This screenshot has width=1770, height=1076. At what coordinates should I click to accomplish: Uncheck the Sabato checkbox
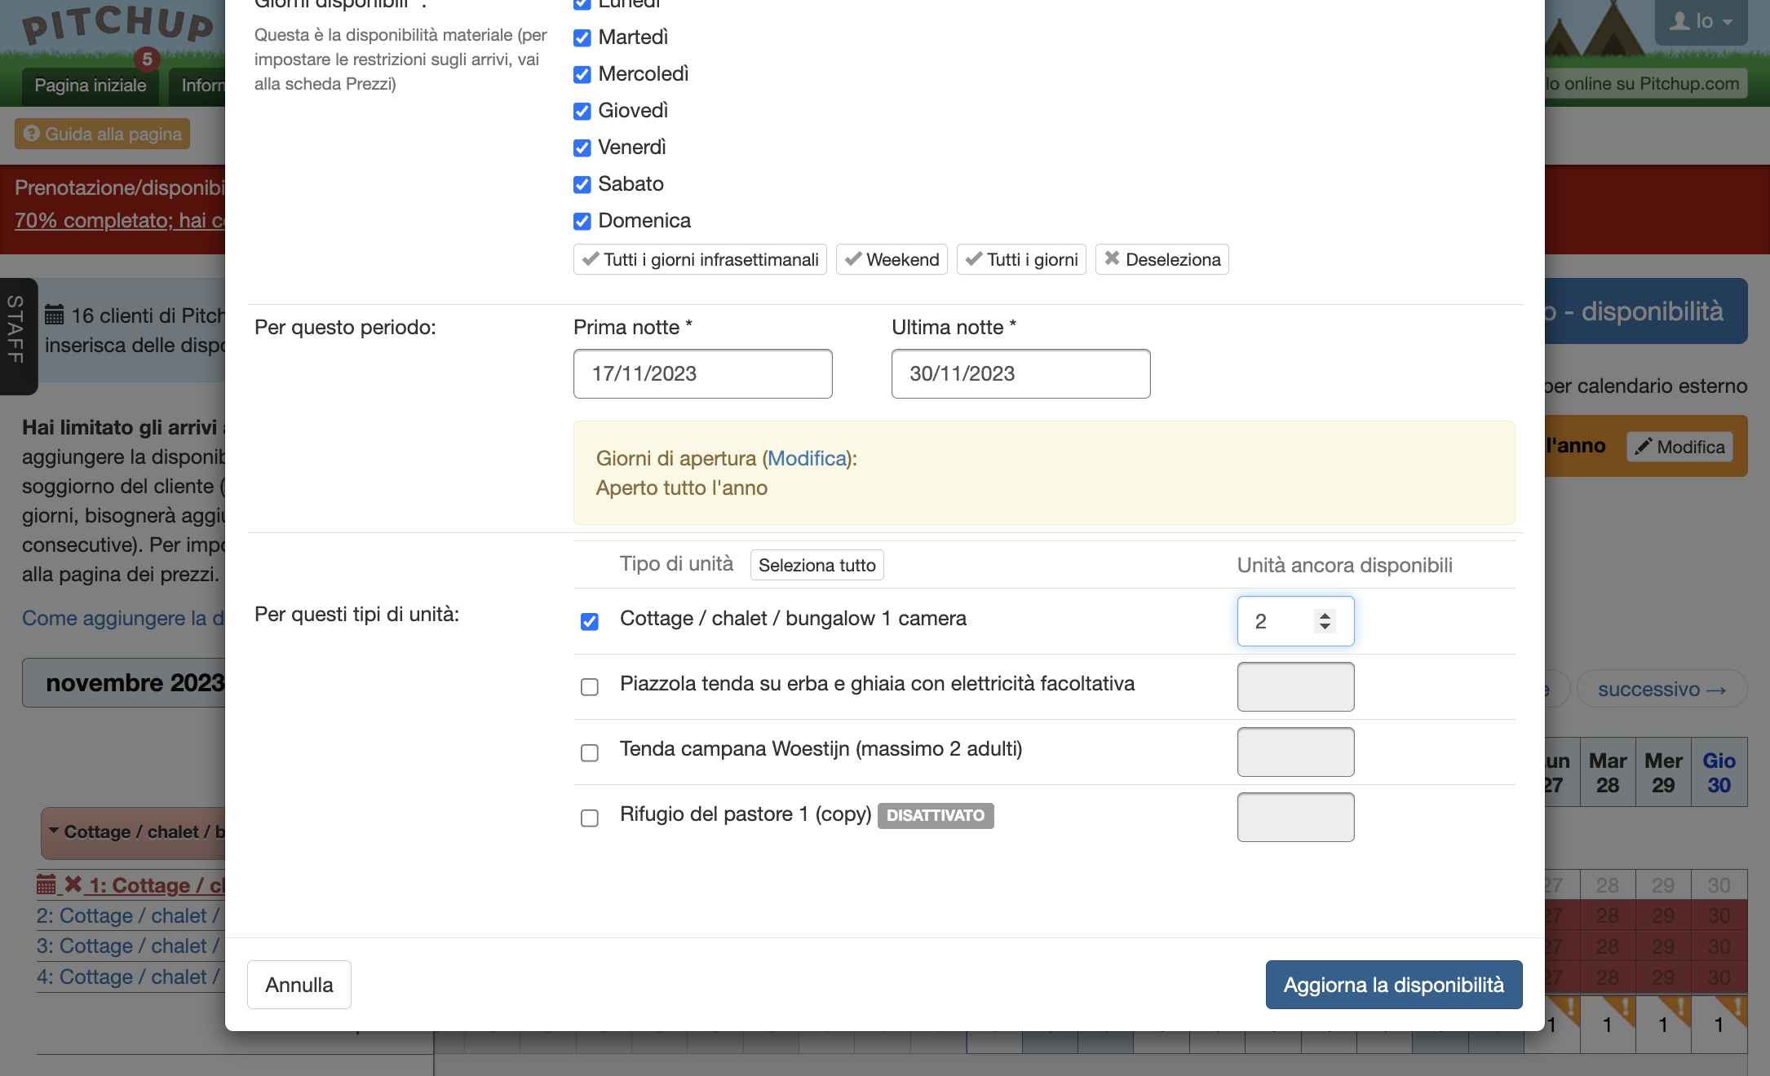click(582, 184)
